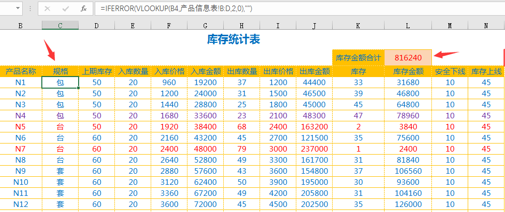Select 库存金额 cell 104160 in row N11
Screen dimensions: 505x212
coord(408,193)
